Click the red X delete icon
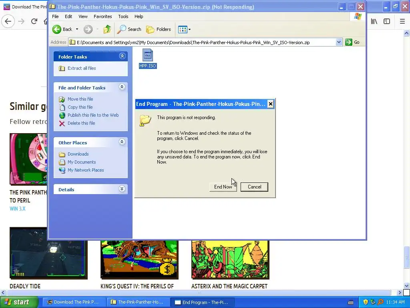Screen dimensions: 410x308 coord(62,124)
